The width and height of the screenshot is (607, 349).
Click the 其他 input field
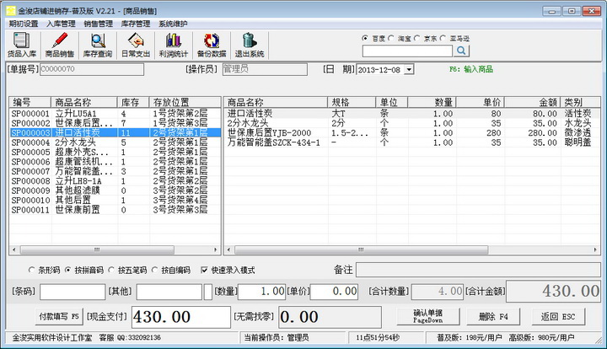tap(169, 292)
